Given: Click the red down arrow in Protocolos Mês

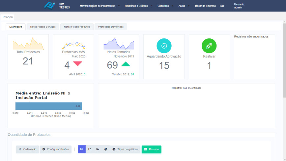Looking at the screenshot, I should click(77, 64).
